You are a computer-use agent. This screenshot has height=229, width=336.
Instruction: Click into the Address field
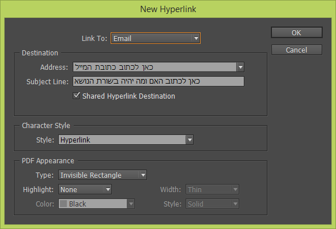tap(154, 67)
